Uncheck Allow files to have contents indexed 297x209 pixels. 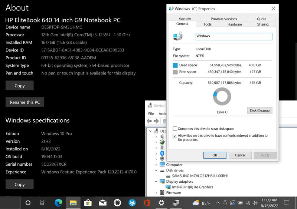click(x=175, y=136)
